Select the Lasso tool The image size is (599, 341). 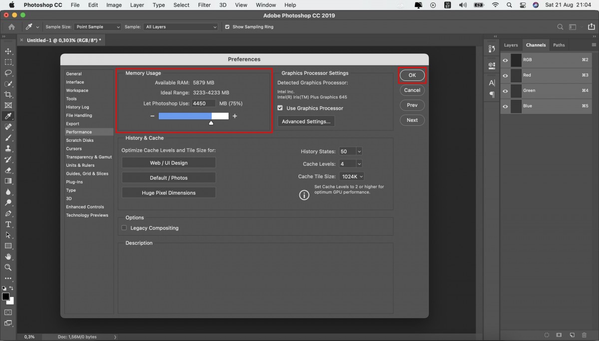8,73
